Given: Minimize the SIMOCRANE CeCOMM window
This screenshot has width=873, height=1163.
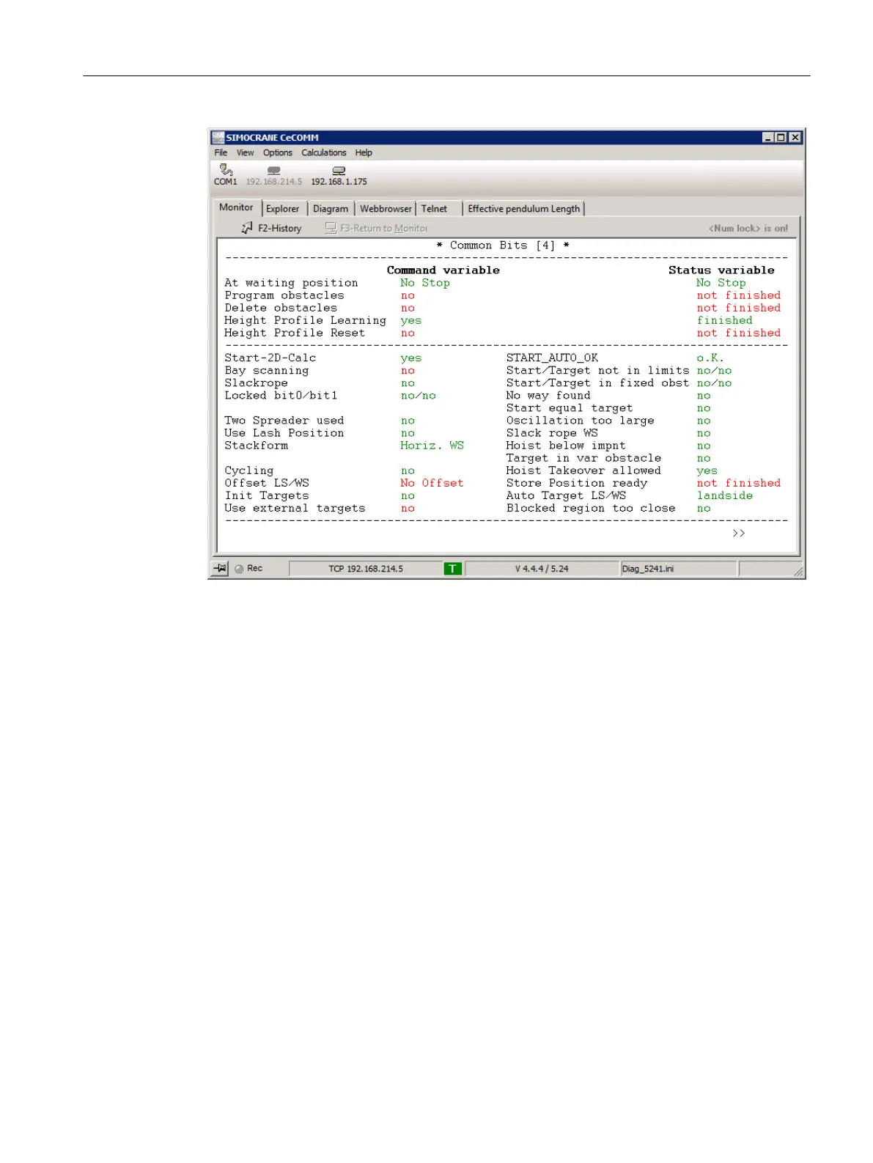Looking at the screenshot, I should [x=768, y=138].
